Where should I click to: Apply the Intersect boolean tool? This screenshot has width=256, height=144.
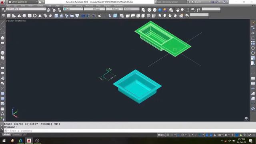(x=94, y=16)
